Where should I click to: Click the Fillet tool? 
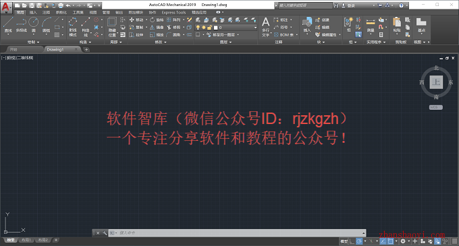point(173,35)
